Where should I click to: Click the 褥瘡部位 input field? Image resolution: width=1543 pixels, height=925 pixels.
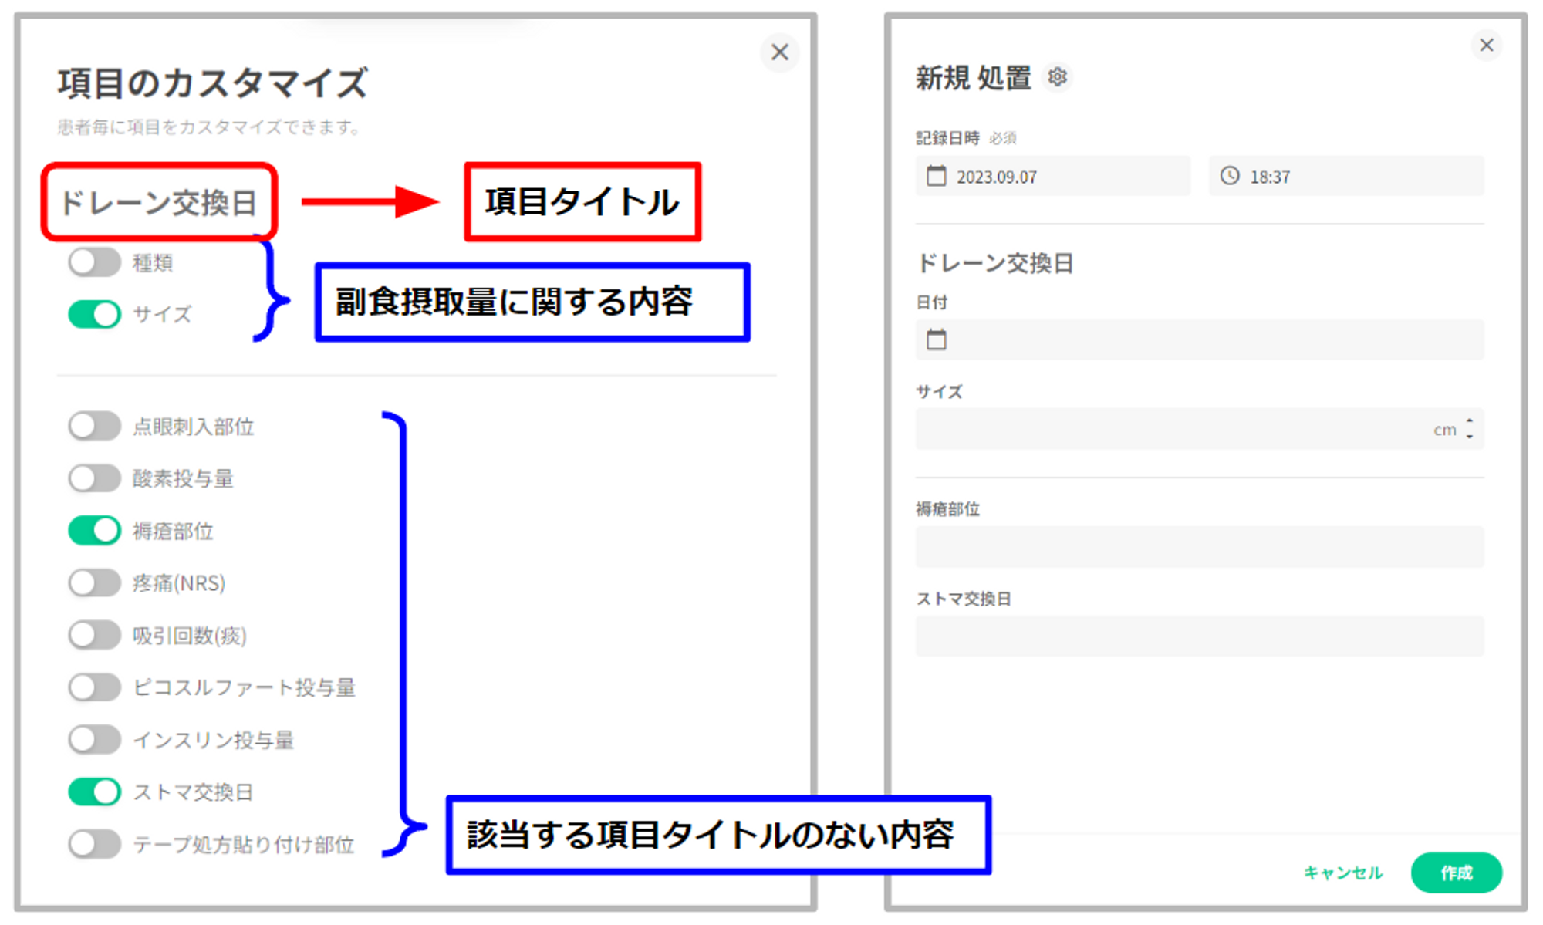(x=1199, y=547)
